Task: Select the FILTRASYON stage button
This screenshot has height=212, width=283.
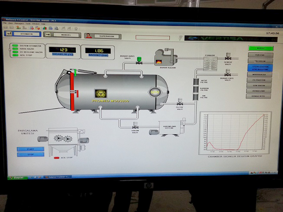Action: (x=259, y=80)
